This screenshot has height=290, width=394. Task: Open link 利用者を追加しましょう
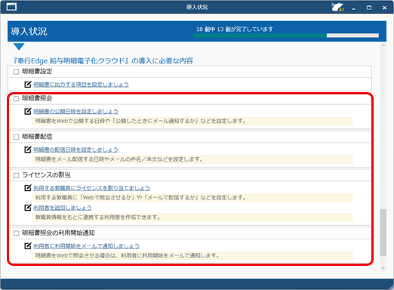click(x=63, y=208)
